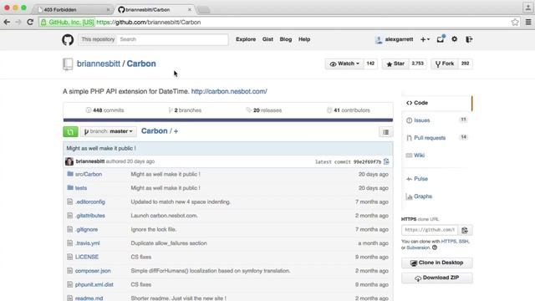535x301 pixels.
Task: Open the Wiki tab
Action: (436, 156)
